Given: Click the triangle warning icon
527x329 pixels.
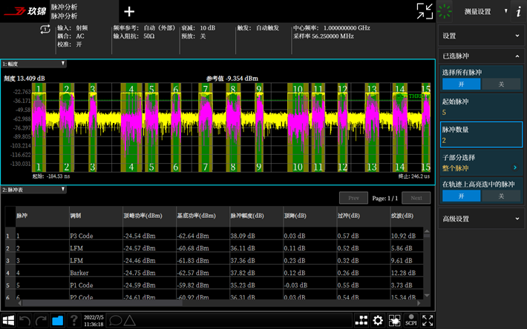Looking at the screenshot, I should point(129,321).
